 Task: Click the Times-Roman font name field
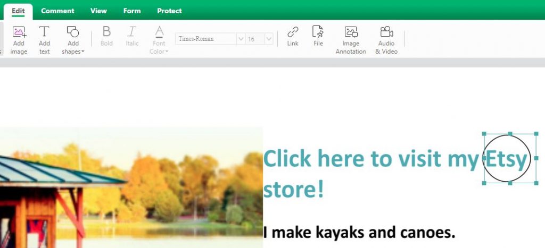click(x=206, y=39)
